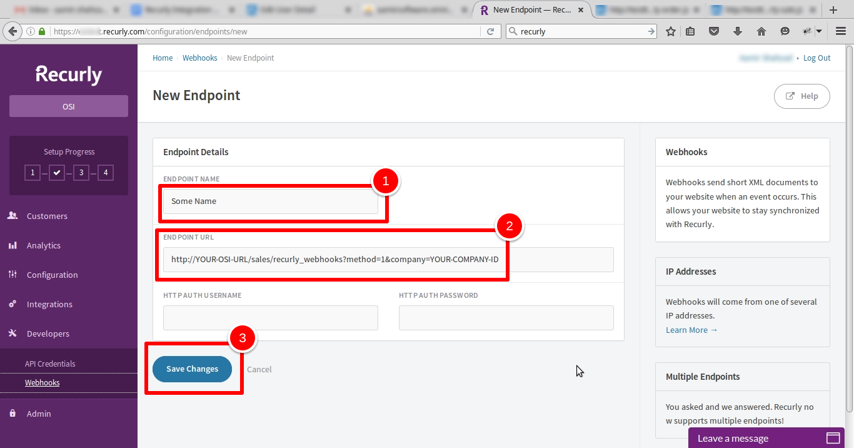Open the bookmarks list icon

point(690,31)
